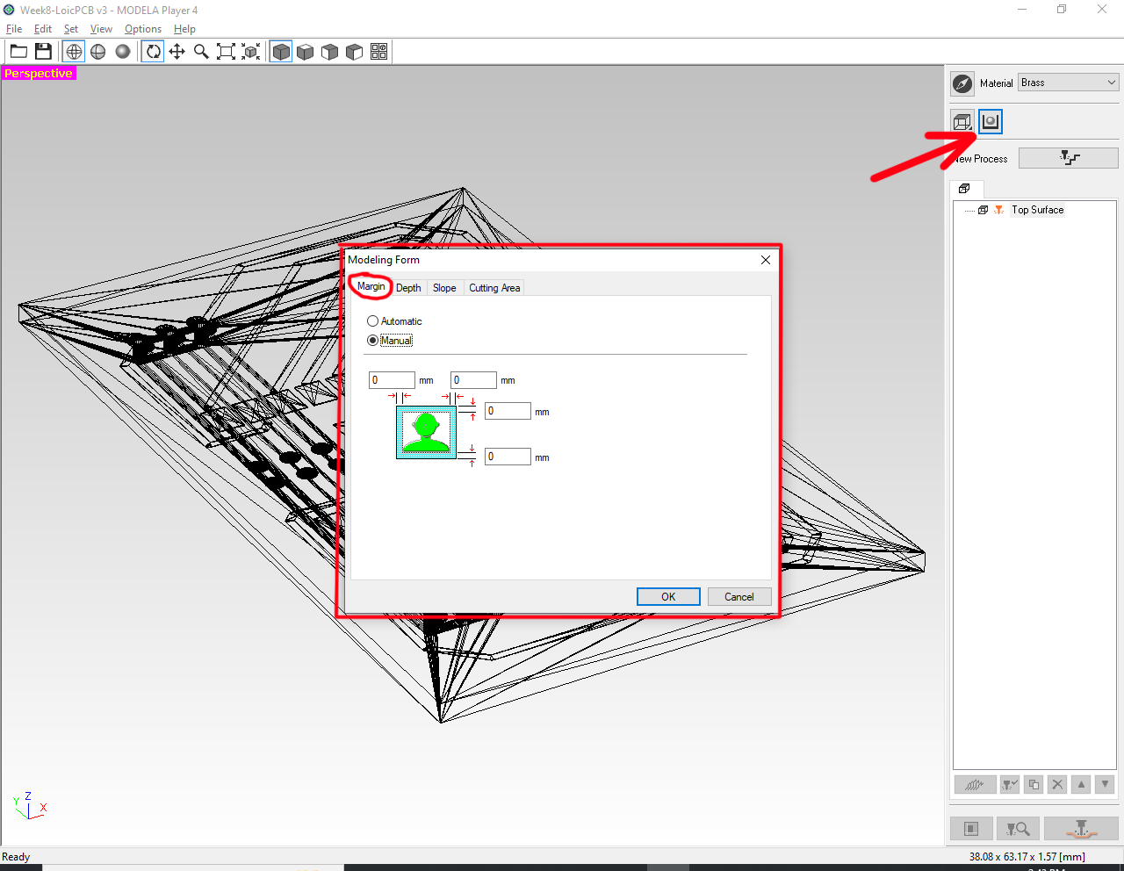Screen dimensions: 1124x871
Task: Open the Material dropdown showing Brass
Action: pos(1069,83)
